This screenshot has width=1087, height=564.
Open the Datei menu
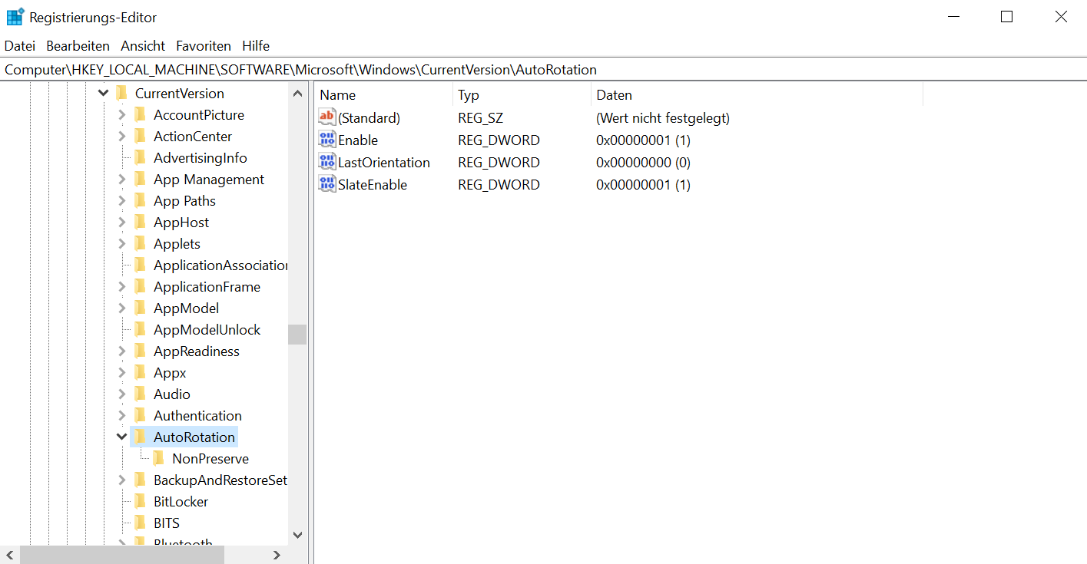(20, 46)
